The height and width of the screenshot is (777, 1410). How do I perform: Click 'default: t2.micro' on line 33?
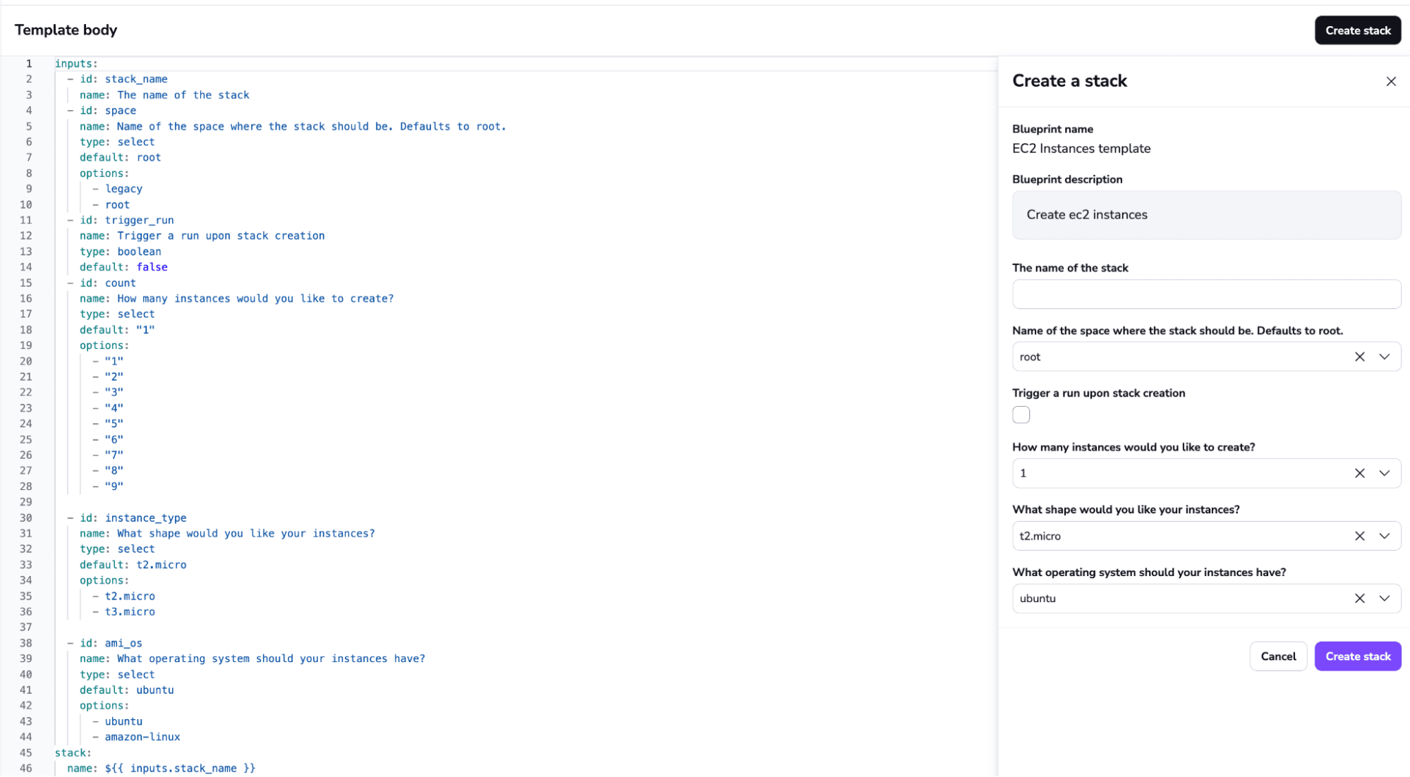pyautogui.click(x=133, y=565)
